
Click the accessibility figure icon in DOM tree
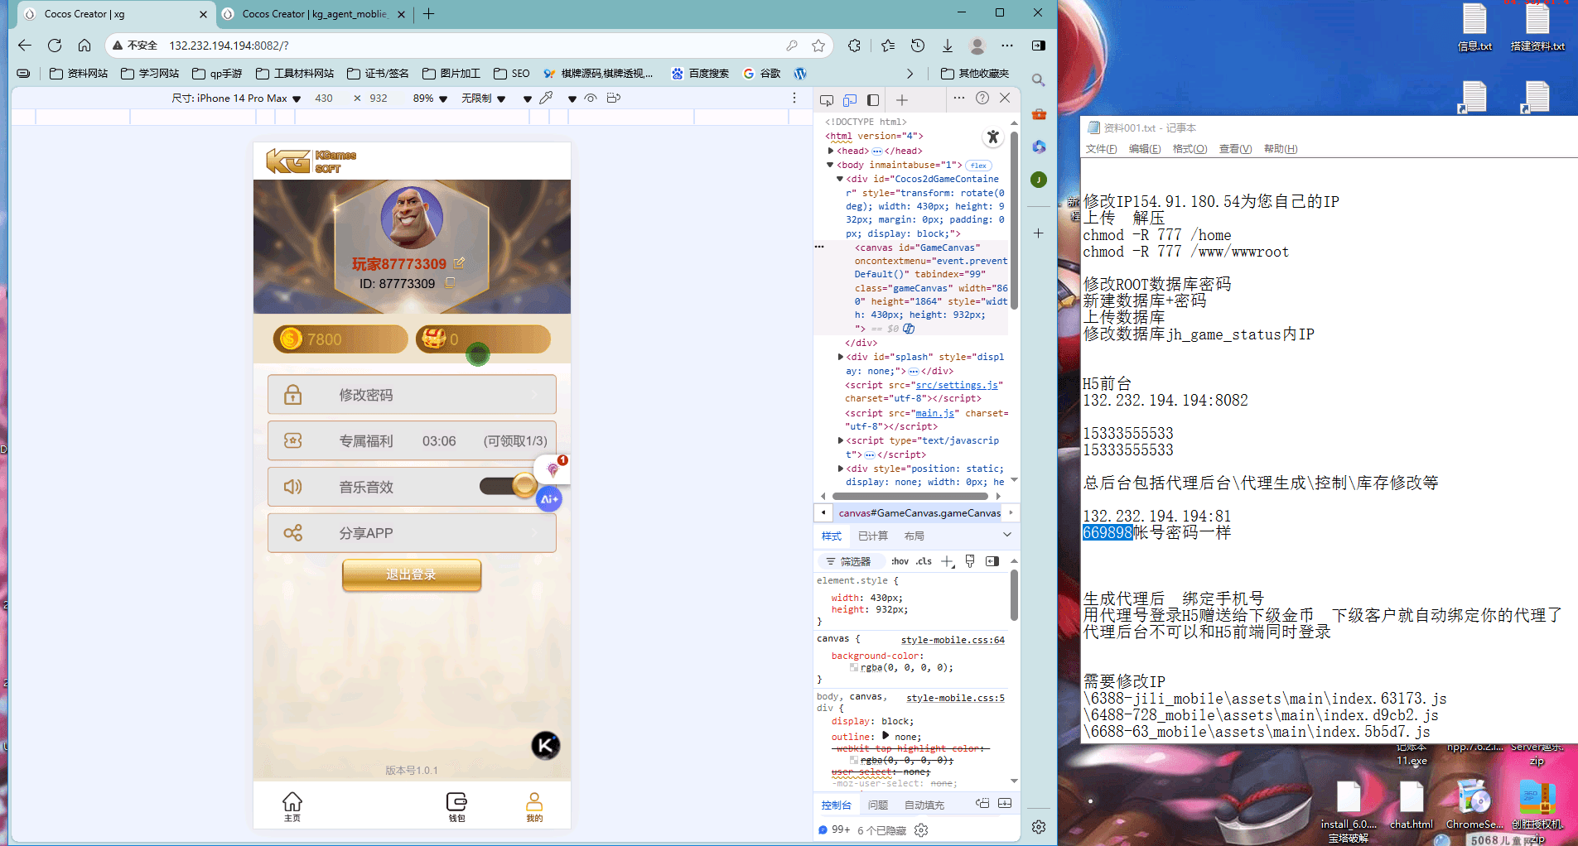(993, 137)
